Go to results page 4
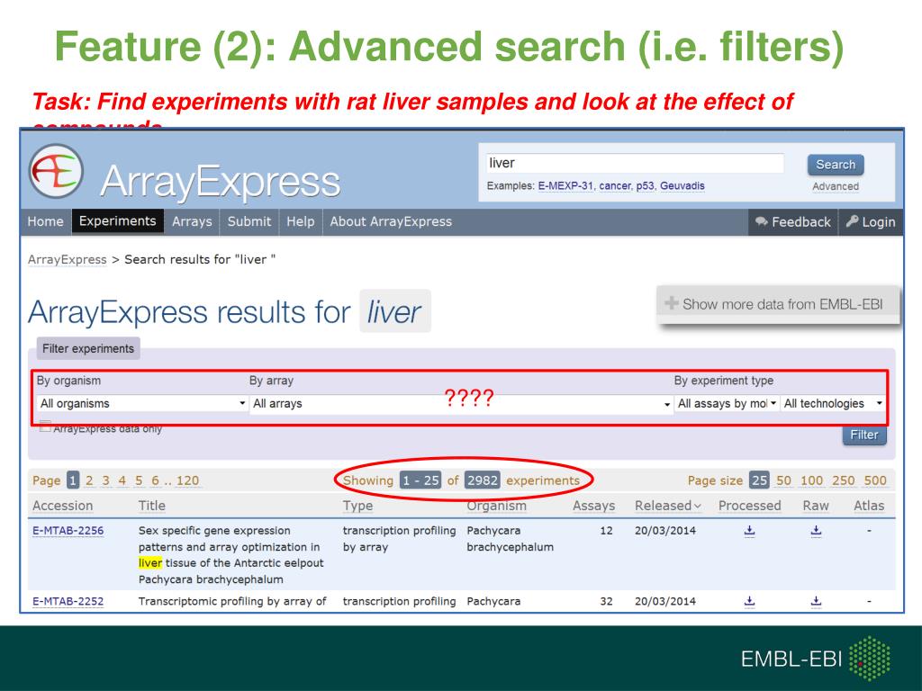 click(122, 480)
